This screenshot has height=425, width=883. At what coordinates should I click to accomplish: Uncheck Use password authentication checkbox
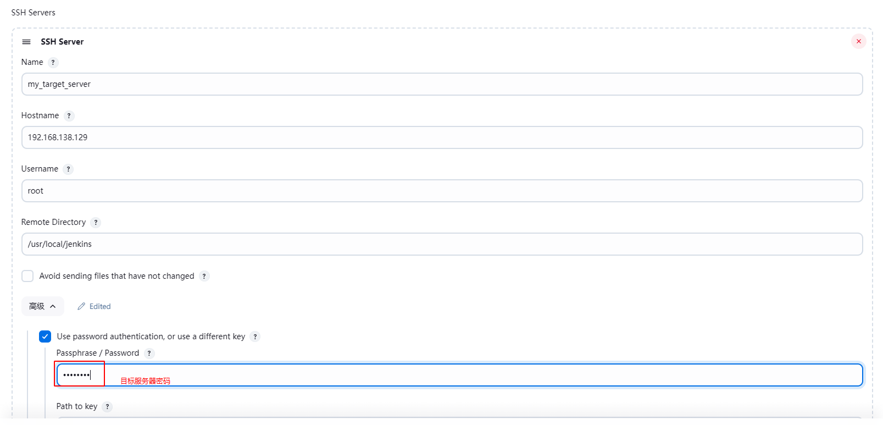[45, 336]
